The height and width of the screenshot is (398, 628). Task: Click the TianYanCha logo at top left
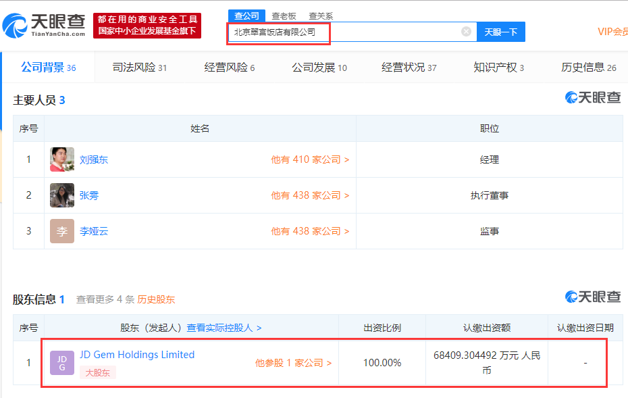click(x=44, y=26)
